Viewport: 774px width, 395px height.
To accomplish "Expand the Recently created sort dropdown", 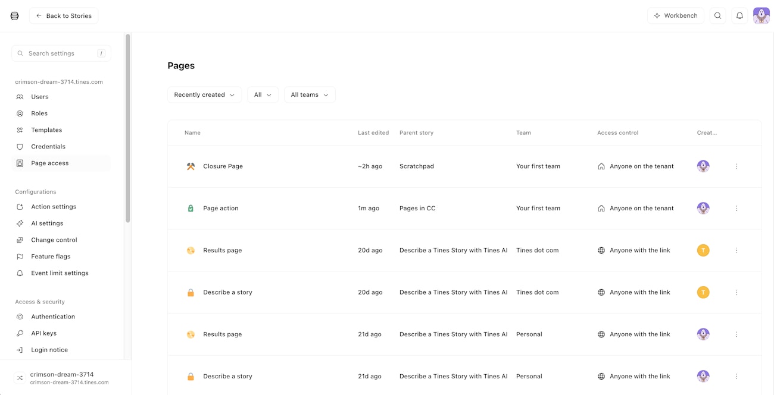I will coord(204,95).
